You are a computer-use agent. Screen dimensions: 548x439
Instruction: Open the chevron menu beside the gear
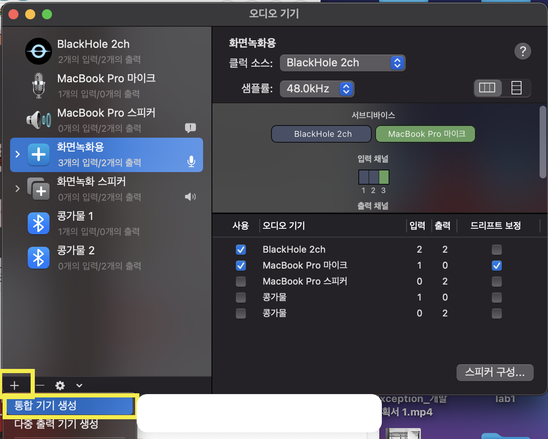[x=79, y=385]
